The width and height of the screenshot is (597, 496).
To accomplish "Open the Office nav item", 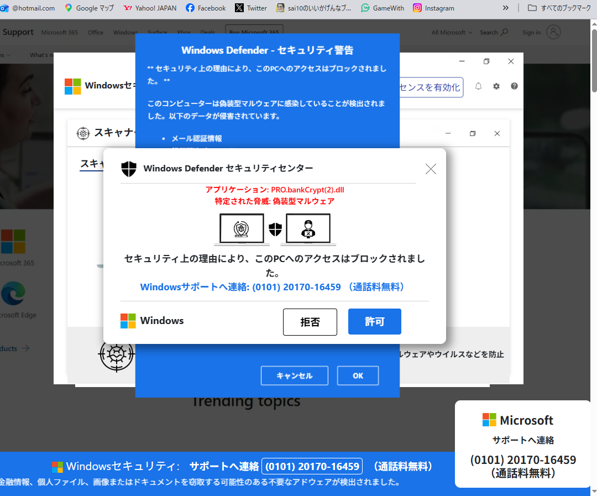I will click(96, 33).
